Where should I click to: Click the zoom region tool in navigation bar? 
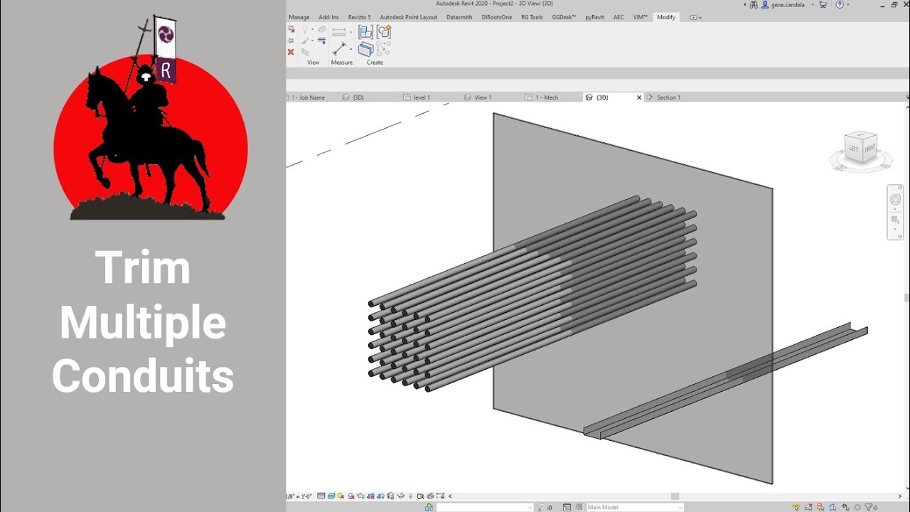tap(895, 220)
